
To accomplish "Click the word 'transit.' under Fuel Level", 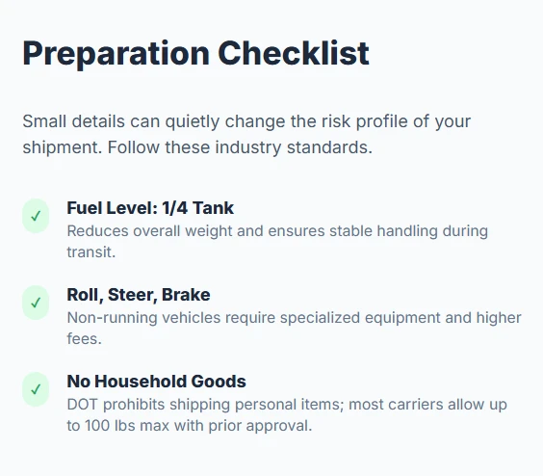I will [x=91, y=252].
